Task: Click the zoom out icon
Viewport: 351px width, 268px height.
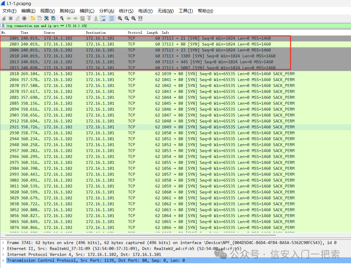Action: 127,18
